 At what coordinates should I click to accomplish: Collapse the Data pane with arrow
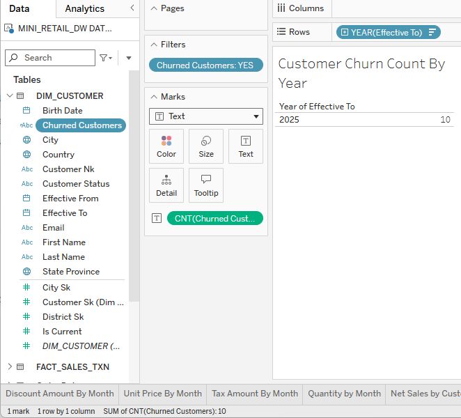(x=132, y=8)
